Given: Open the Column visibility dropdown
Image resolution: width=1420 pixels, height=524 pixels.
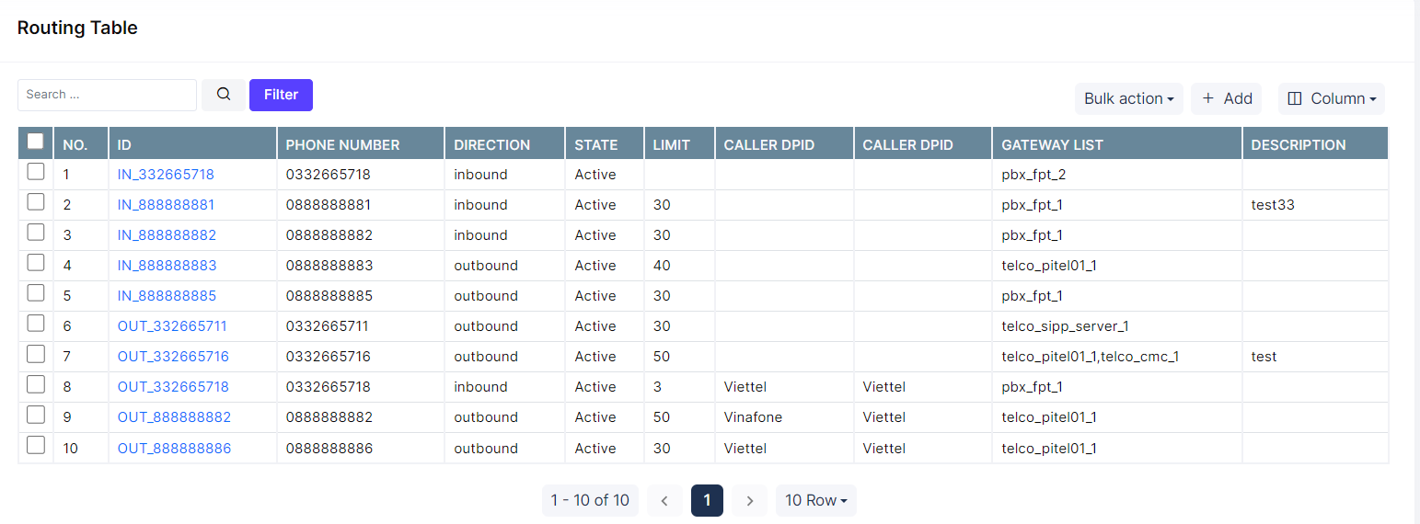Looking at the screenshot, I should coord(1332,98).
